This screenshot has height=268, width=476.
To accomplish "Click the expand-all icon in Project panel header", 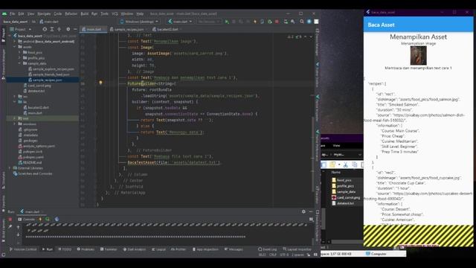I will [52, 29].
